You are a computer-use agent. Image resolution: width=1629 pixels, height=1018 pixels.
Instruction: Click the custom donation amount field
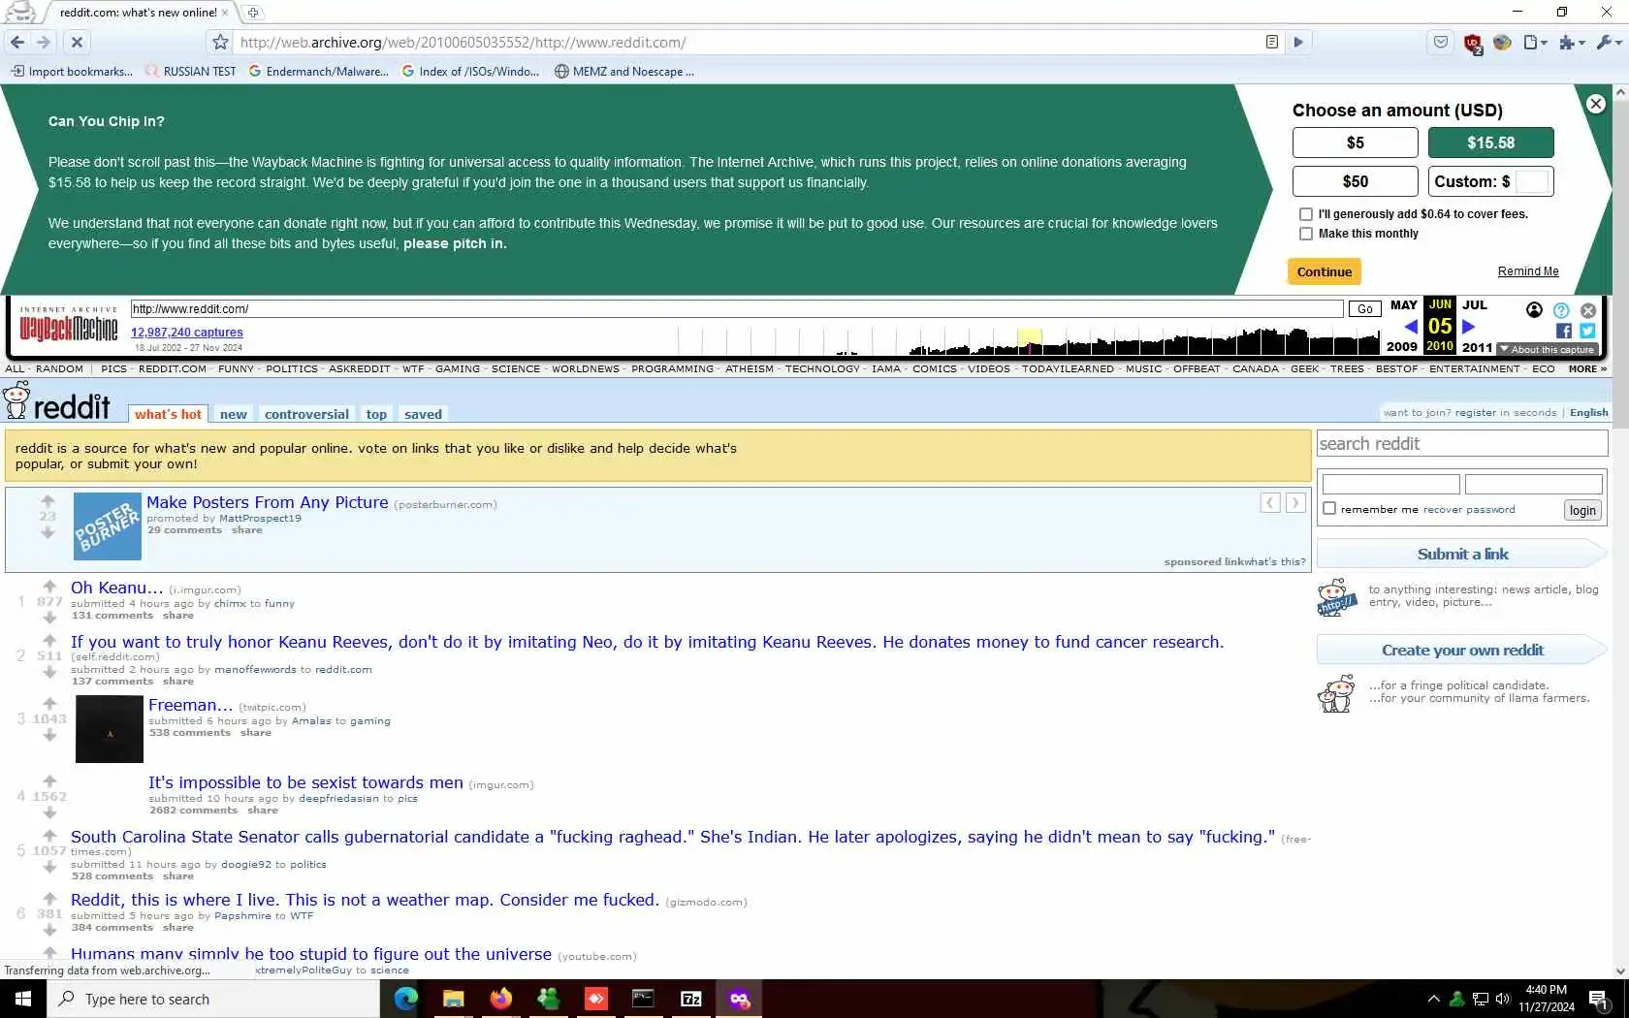coord(1533,181)
